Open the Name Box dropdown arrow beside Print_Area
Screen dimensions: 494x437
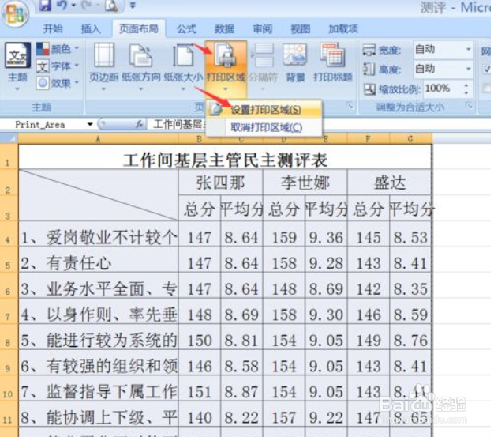point(90,125)
